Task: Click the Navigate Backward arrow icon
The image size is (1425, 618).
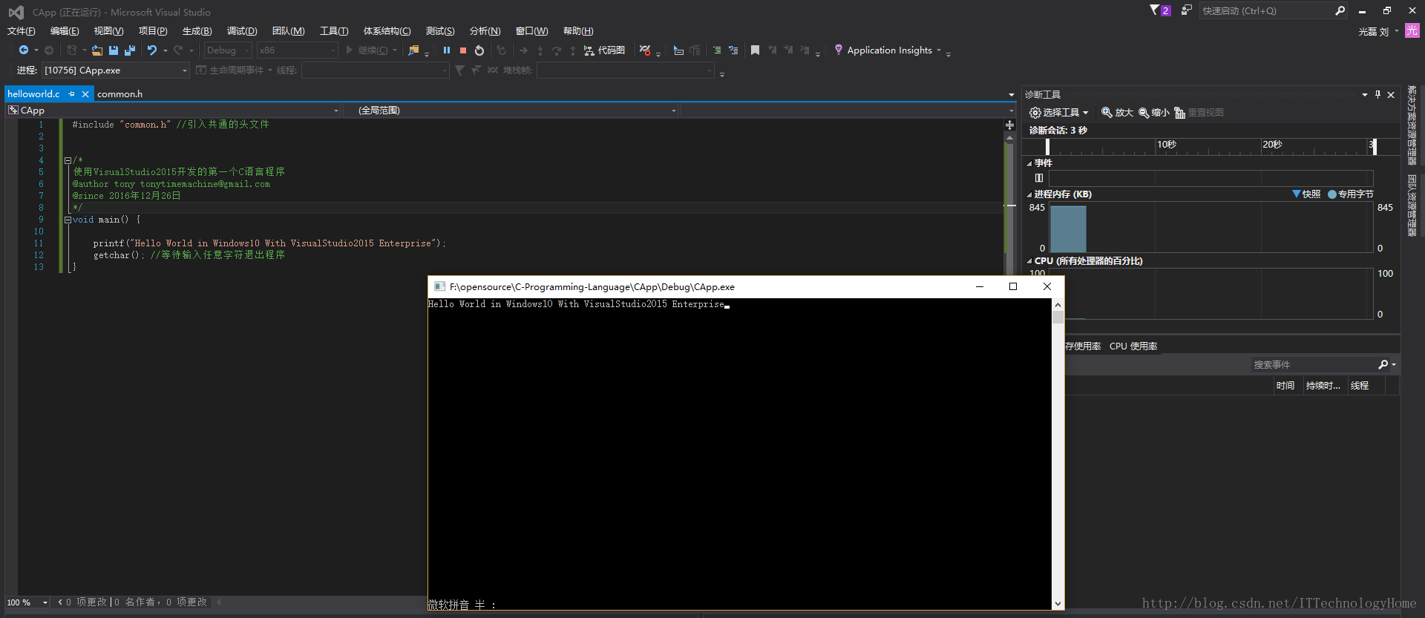Action: click(x=24, y=50)
